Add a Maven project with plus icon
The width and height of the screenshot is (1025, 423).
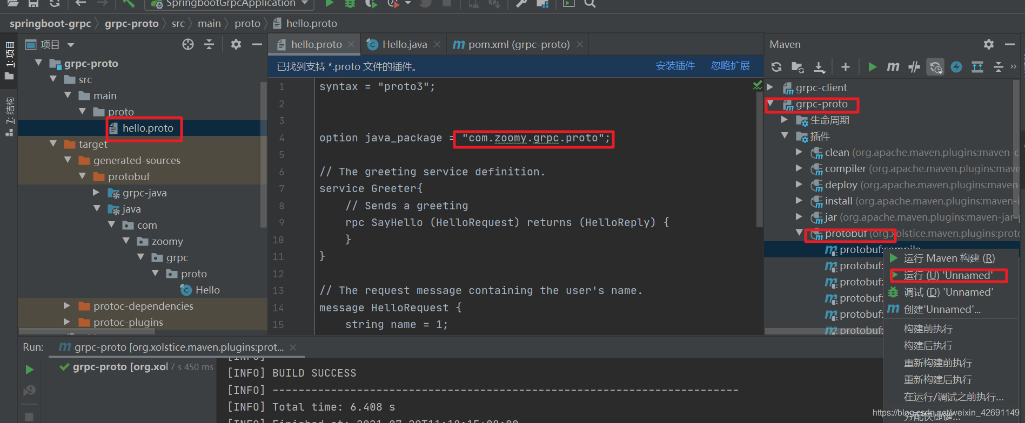pyautogui.click(x=846, y=67)
